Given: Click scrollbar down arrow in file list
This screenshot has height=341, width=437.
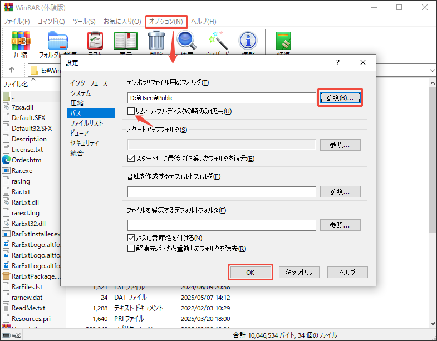Looking at the screenshot, I should click(x=433, y=323).
